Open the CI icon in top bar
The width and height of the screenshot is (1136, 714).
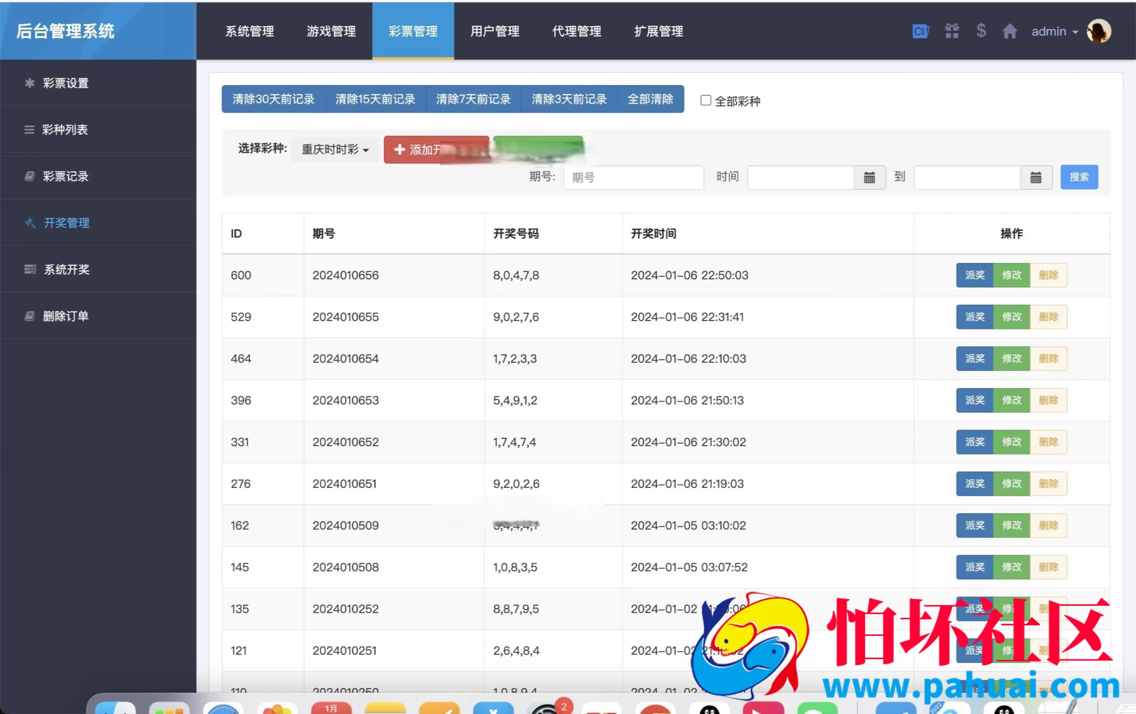pyautogui.click(x=920, y=31)
